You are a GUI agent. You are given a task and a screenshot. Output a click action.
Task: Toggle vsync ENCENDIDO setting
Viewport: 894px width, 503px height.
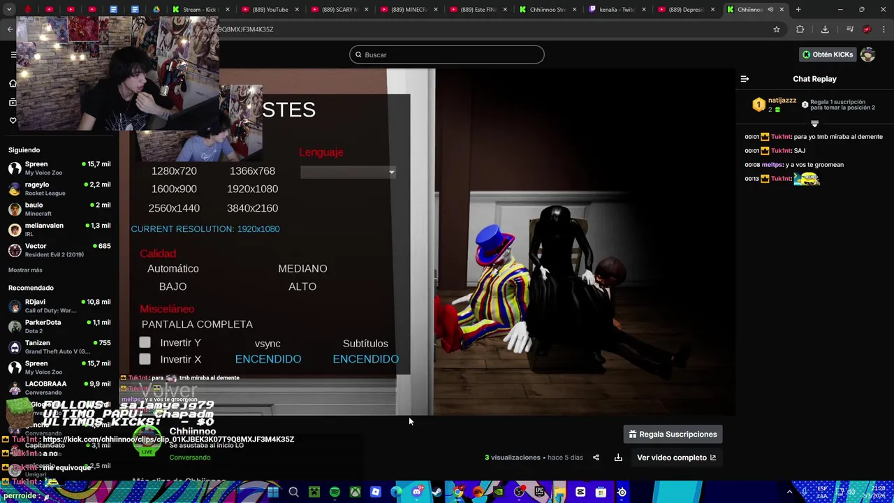[x=268, y=359]
